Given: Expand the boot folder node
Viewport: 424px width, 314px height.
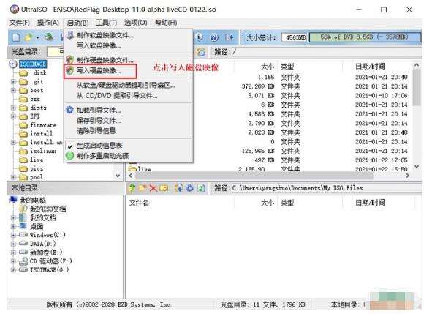Looking at the screenshot, I should click(x=13, y=90).
